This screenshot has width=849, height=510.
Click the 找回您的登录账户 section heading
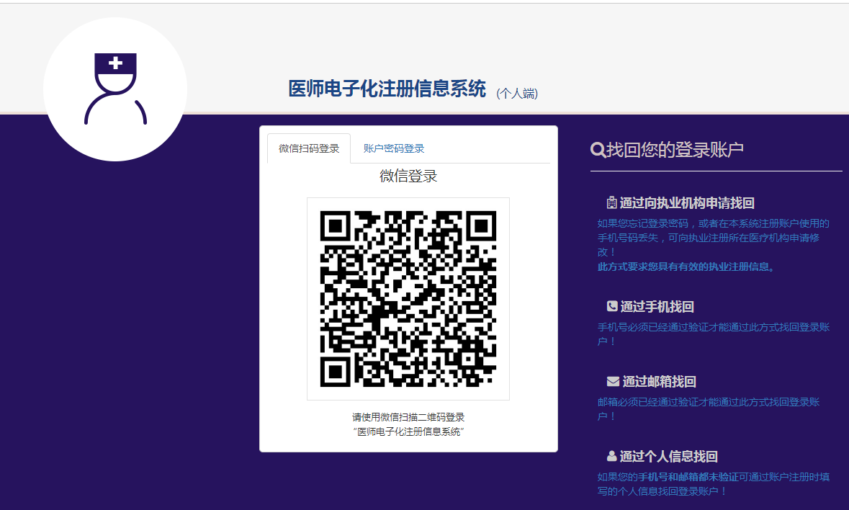pos(675,150)
